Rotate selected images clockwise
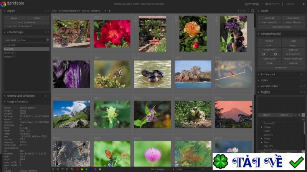 [x=276, y=54]
